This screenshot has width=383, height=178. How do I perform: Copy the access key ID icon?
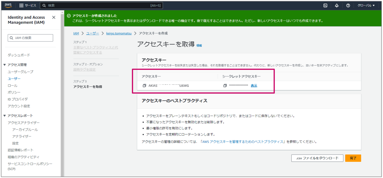click(x=144, y=86)
